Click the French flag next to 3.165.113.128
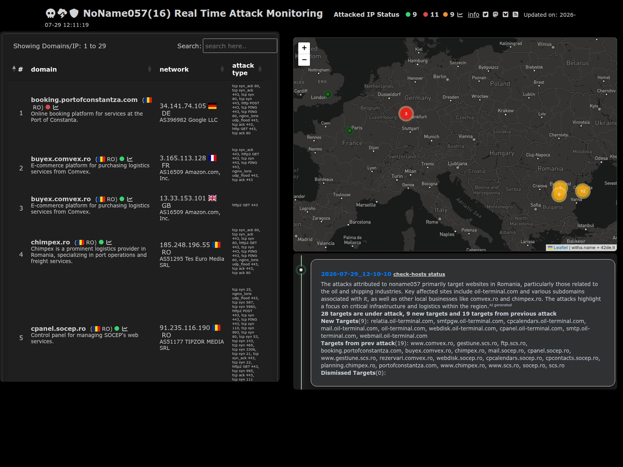This screenshot has height=467, width=623. pos(212,158)
